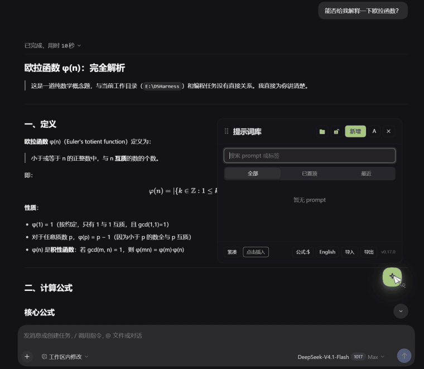Screen dimensions: 424x369
Task: Switch to the 最近 tab
Action: pos(366,174)
